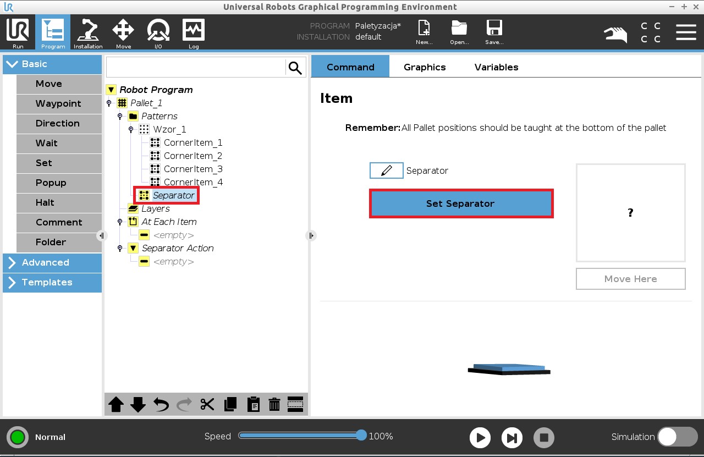Click the Move Here button
The height and width of the screenshot is (457, 704).
[630, 279]
